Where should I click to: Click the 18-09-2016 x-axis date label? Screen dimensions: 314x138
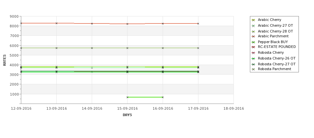[x=233, y=108]
